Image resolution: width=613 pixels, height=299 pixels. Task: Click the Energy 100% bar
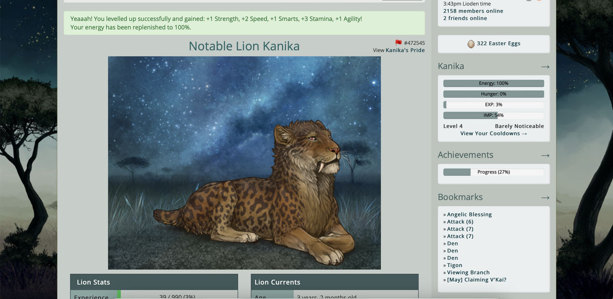coord(494,83)
